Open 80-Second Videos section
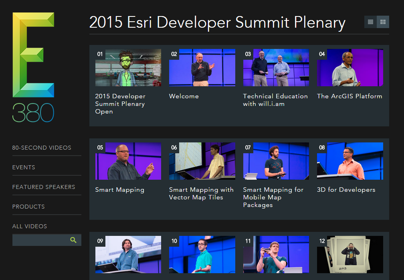The width and height of the screenshot is (404, 280). (42, 148)
